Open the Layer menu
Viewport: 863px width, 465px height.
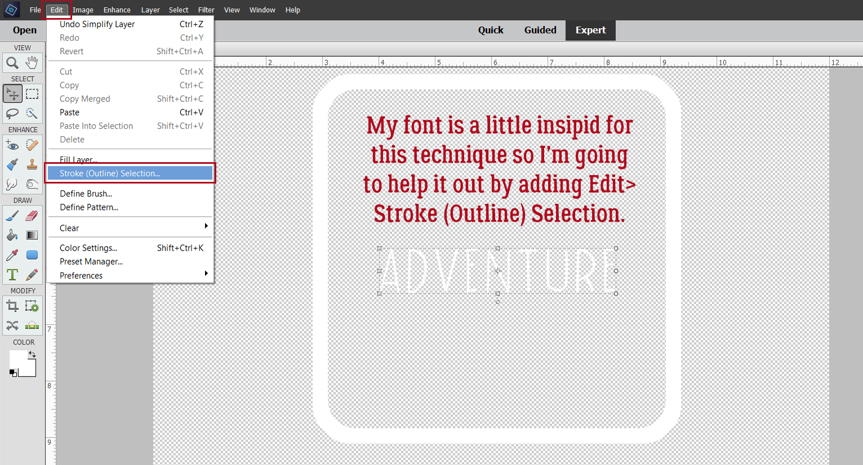pos(150,10)
